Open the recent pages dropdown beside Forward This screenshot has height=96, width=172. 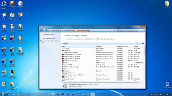click(46, 30)
